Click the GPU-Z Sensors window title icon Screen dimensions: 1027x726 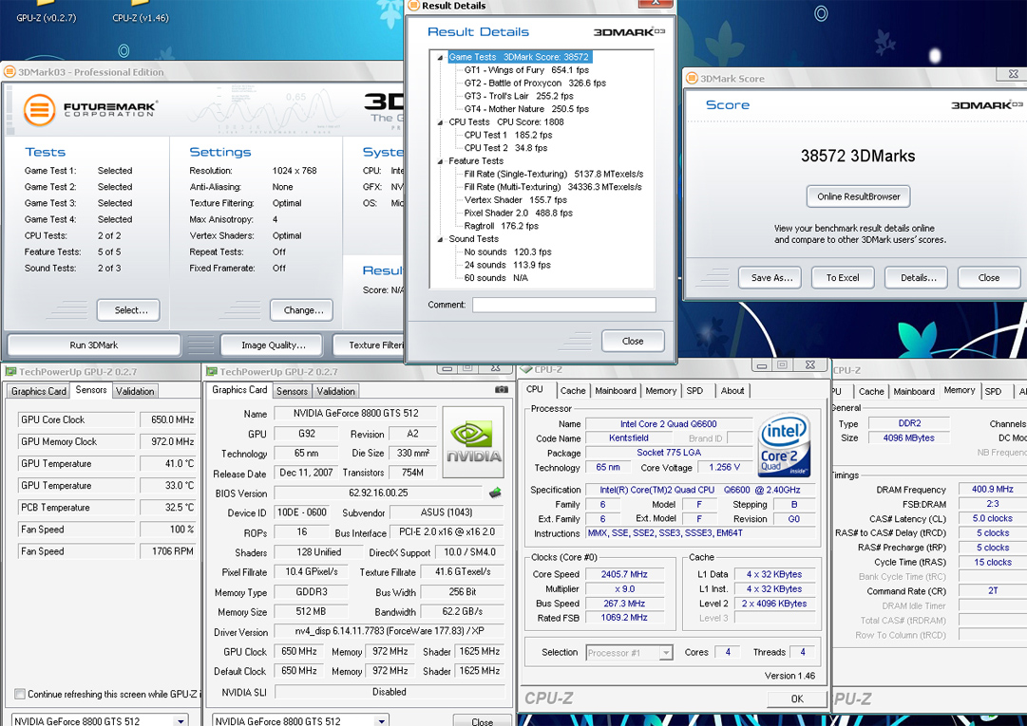click(11, 371)
